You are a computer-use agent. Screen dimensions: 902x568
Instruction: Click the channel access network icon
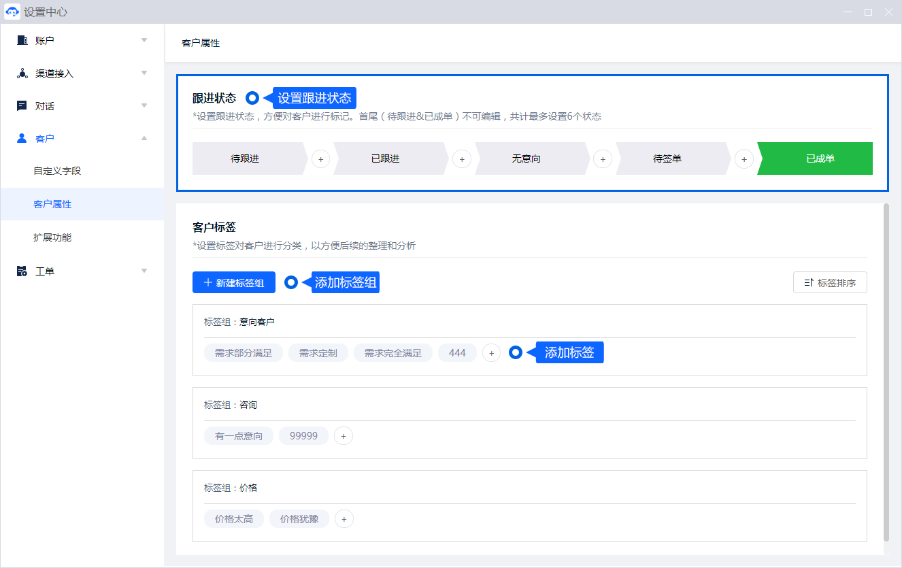[22, 73]
